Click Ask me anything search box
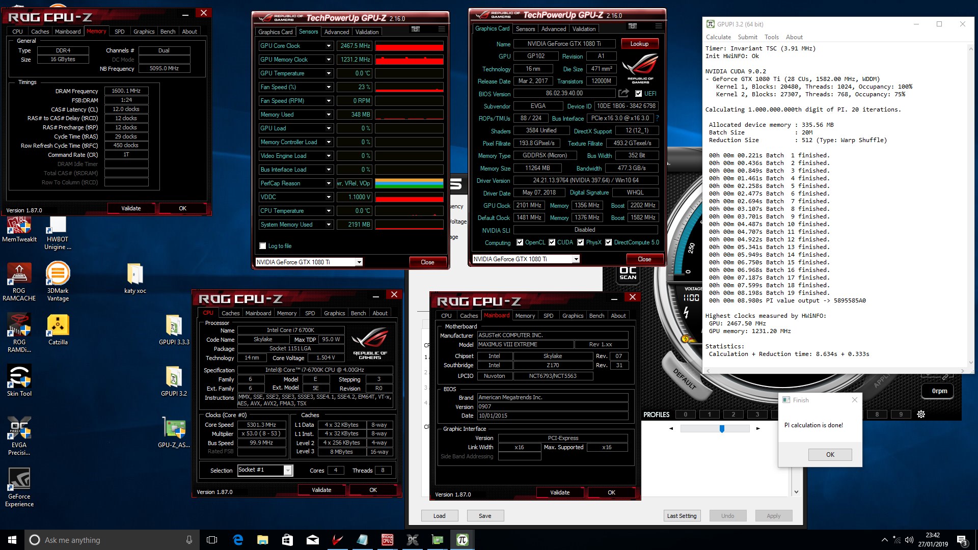978x550 pixels. tap(112, 540)
